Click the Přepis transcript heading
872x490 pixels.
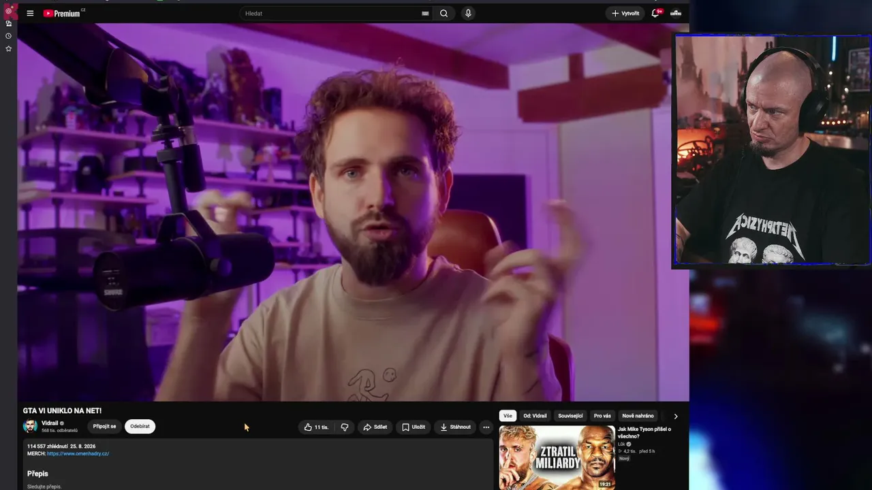click(x=37, y=473)
